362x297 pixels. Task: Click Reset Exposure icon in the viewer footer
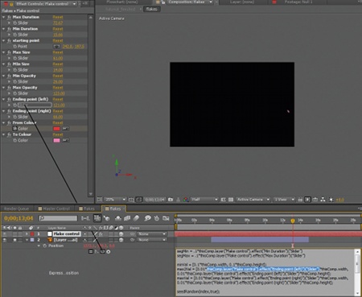coord(331,200)
